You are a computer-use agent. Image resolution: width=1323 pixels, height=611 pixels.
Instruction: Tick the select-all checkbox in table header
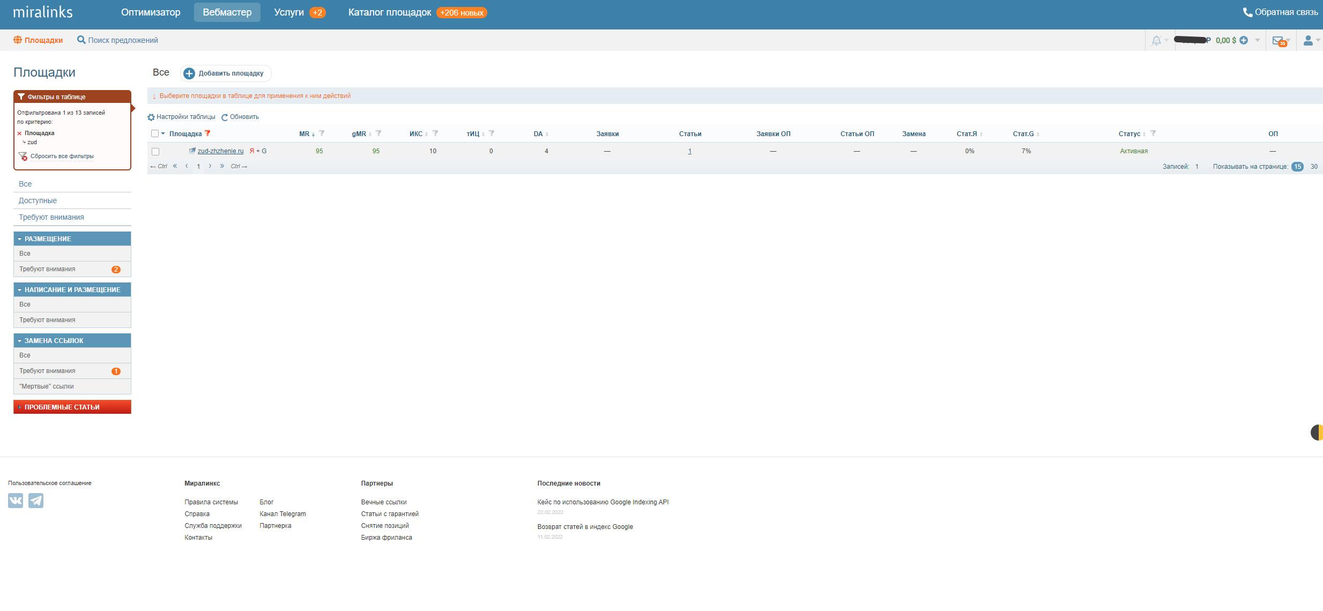155,134
